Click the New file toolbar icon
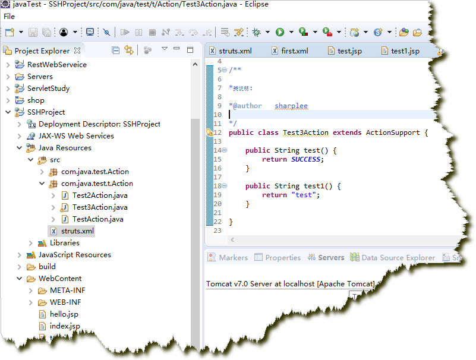Screen dimensions: 476x360 tap(10, 32)
